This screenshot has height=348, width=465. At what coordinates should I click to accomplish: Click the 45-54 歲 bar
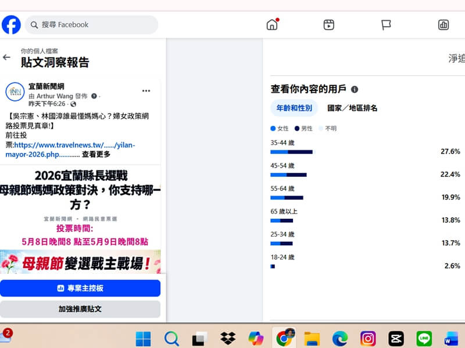click(x=288, y=175)
